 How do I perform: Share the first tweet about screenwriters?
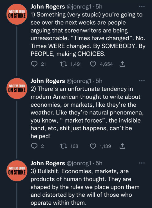[x=122, y=64]
